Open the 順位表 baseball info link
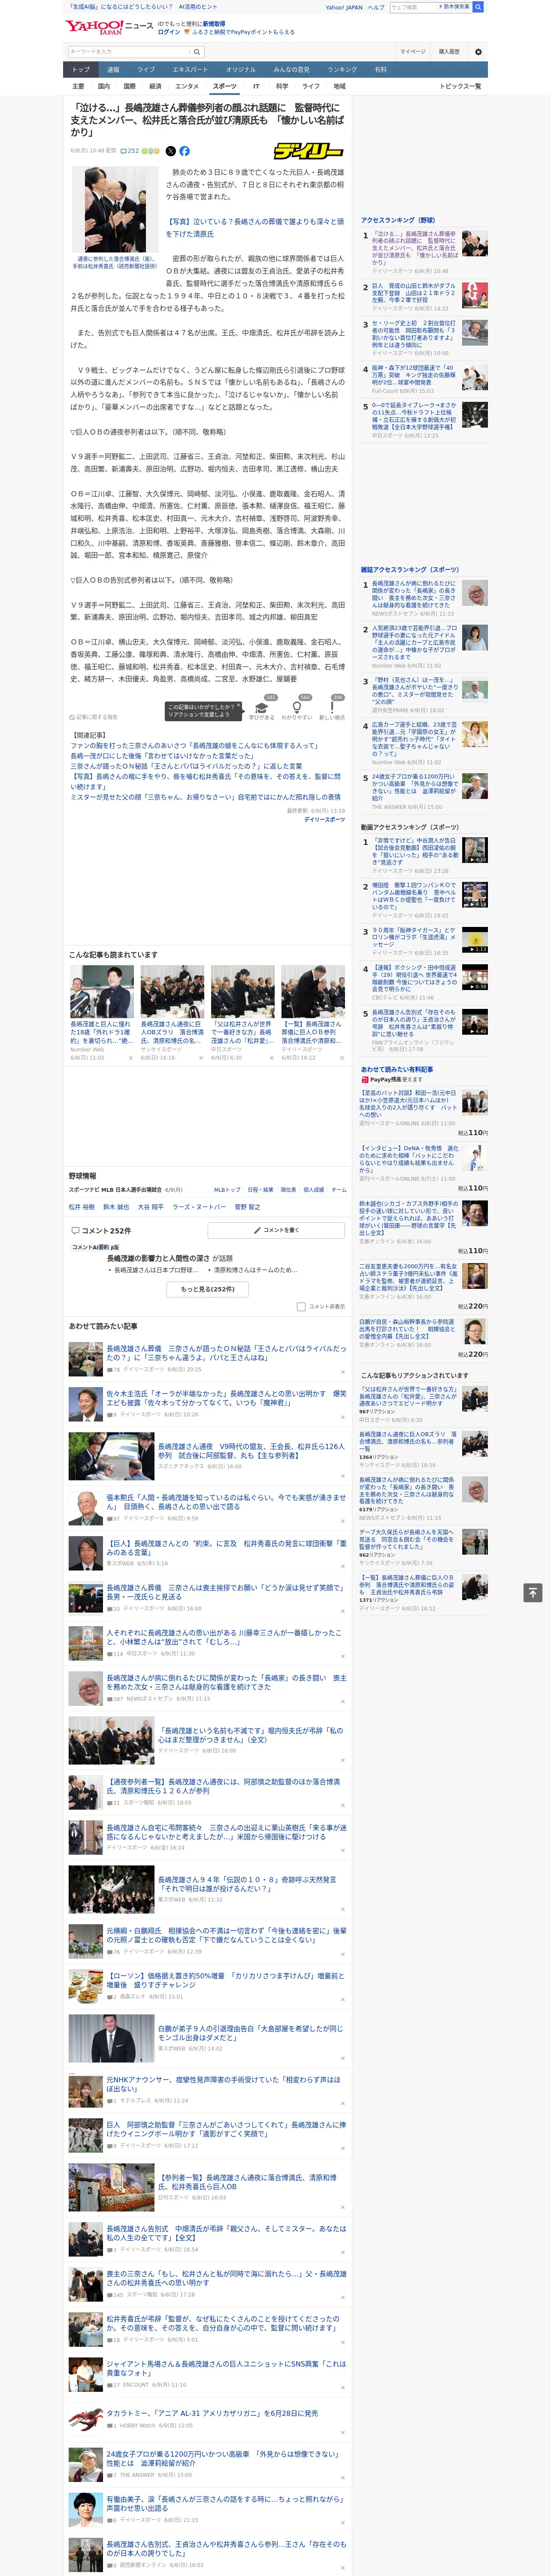Viewport: 551px width, 2576px height. [x=288, y=1190]
